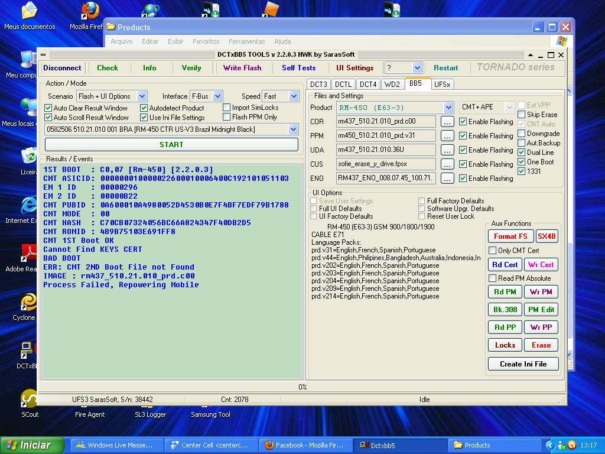The image size is (605, 454).
Task: Switch to the DCT3 tab
Action: 318,84
